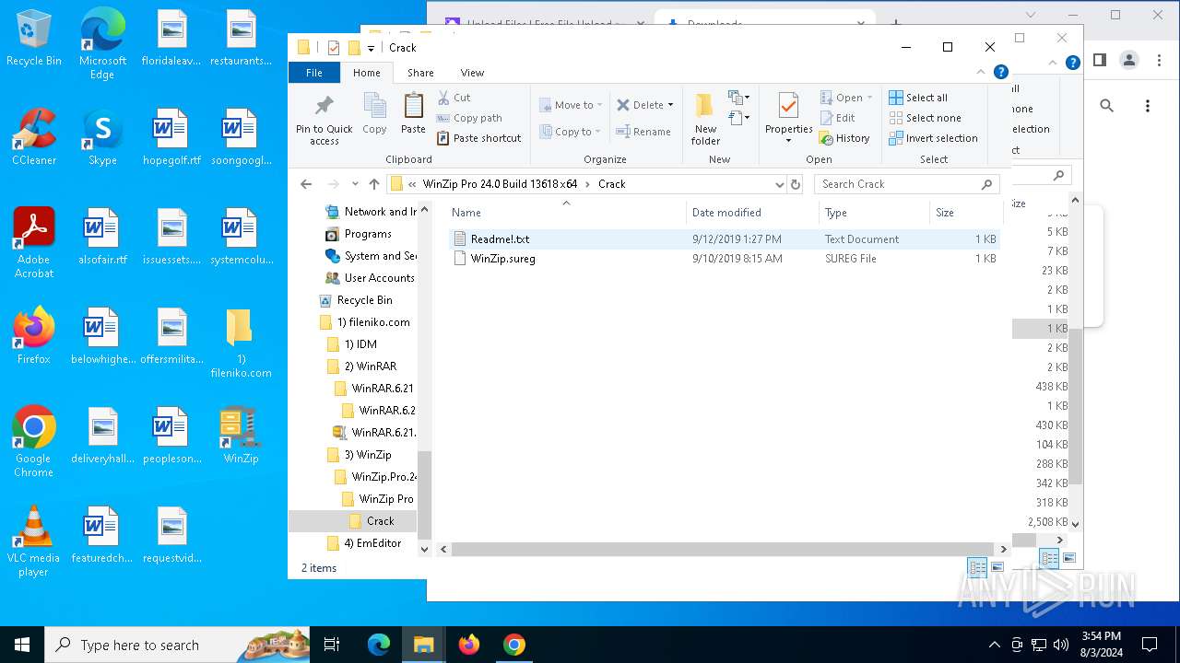Open Adobe Acrobat desktop icon

34,243
